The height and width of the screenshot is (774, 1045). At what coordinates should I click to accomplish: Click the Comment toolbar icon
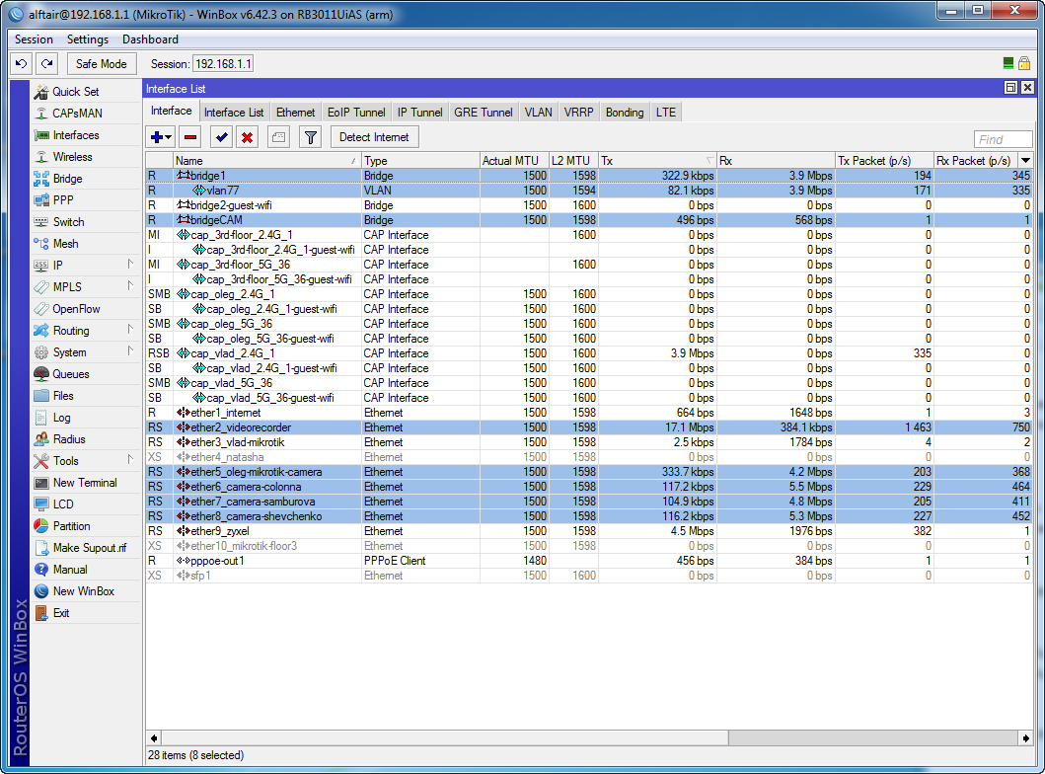[278, 137]
